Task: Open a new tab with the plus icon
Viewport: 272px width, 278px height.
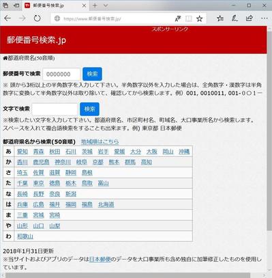Action: click(x=95, y=5)
